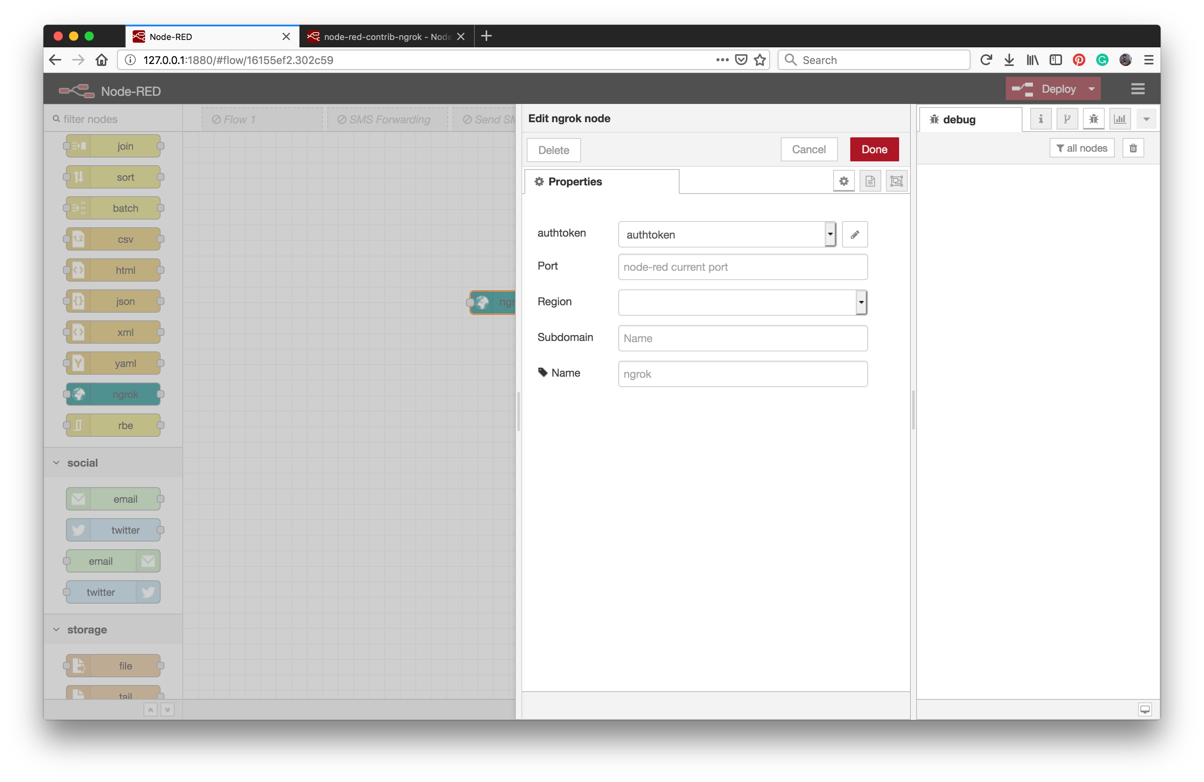Viewport: 1204px width, 782px height.
Task: Open node settings gear icon
Action: click(x=843, y=181)
